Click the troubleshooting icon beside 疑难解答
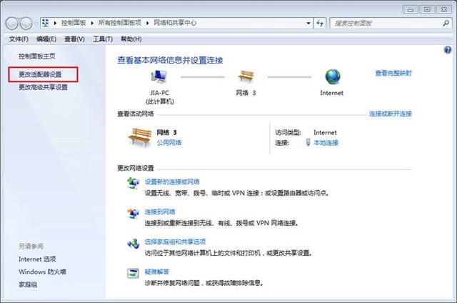The height and width of the screenshot is (303, 457). (134, 273)
